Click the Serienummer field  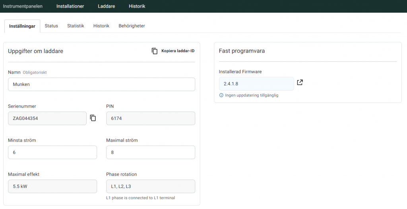47,118
